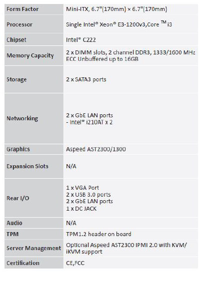Click the Memory Capacity label
Screen dimensions: 199x289
pos(30,55)
